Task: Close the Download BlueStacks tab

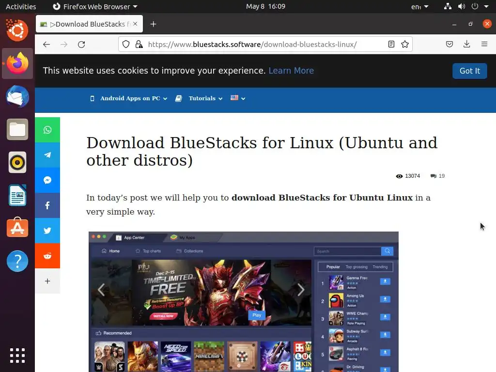Action: click(136, 24)
